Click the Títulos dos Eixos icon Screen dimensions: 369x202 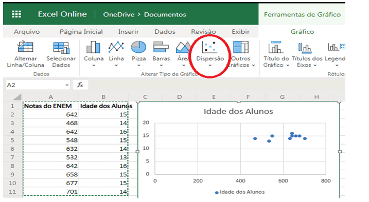pyautogui.click(x=305, y=48)
